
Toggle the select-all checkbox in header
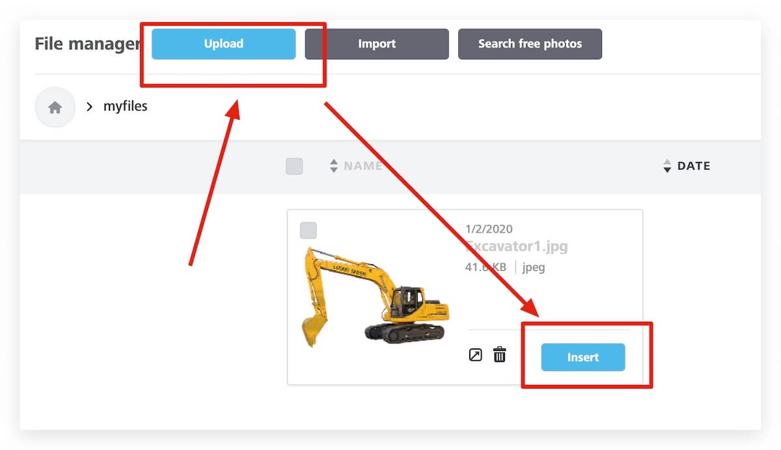pyautogui.click(x=294, y=166)
